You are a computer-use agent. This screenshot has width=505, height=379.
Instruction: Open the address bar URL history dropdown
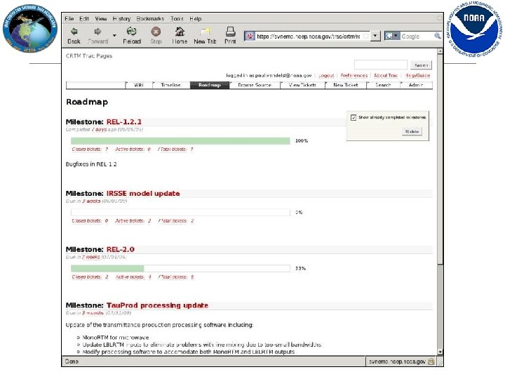(375, 36)
